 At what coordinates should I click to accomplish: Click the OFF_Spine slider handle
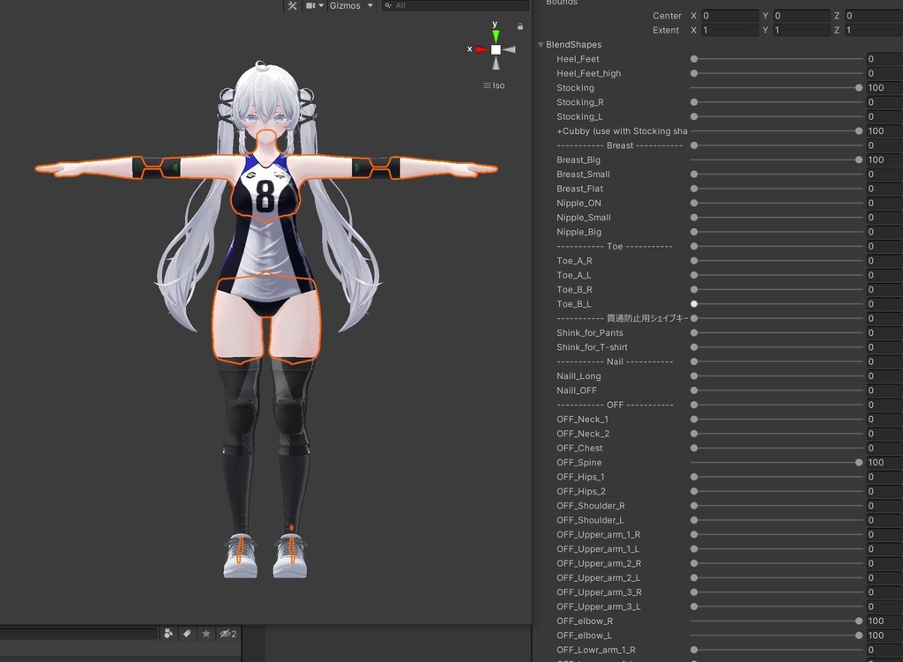[859, 462]
